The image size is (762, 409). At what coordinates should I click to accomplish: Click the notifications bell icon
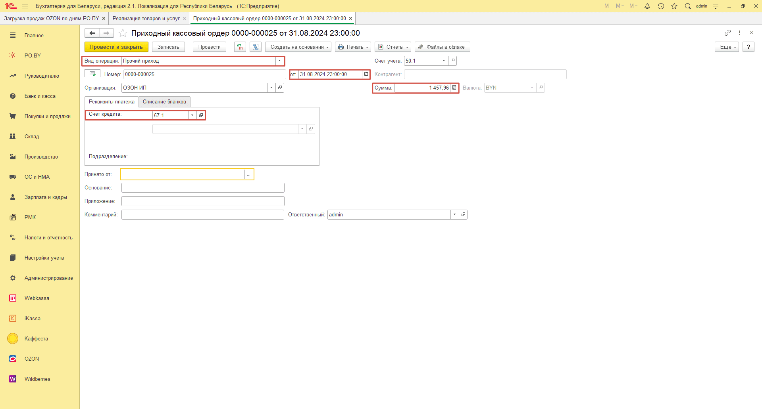coord(647,6)
